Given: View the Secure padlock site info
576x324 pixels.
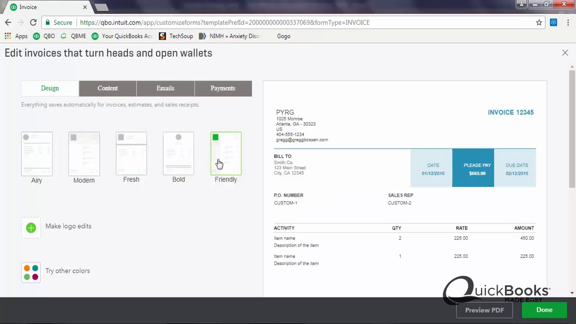Looking at the screenshot, I should (x=58, y=22).
